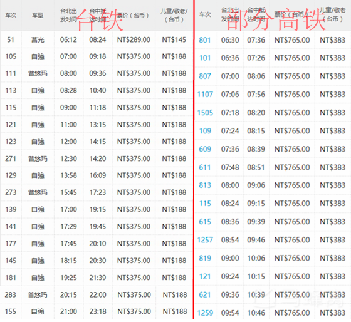Click train number 273 cell
351x322 pixels.
[x=11, y=192]
